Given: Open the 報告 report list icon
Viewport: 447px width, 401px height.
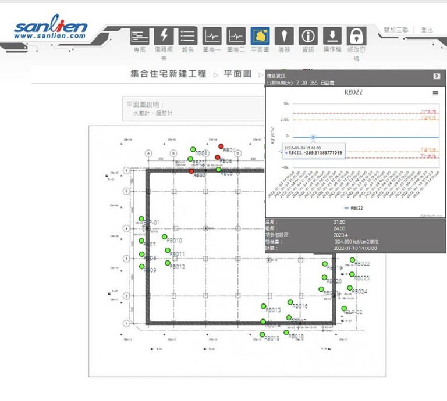Looking at the screenshot, I should tap(187, 37).
